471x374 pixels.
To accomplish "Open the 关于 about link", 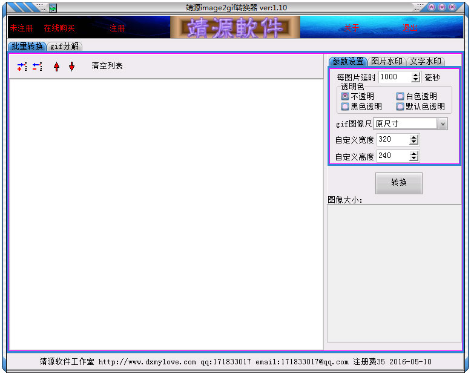I will 352,28.
